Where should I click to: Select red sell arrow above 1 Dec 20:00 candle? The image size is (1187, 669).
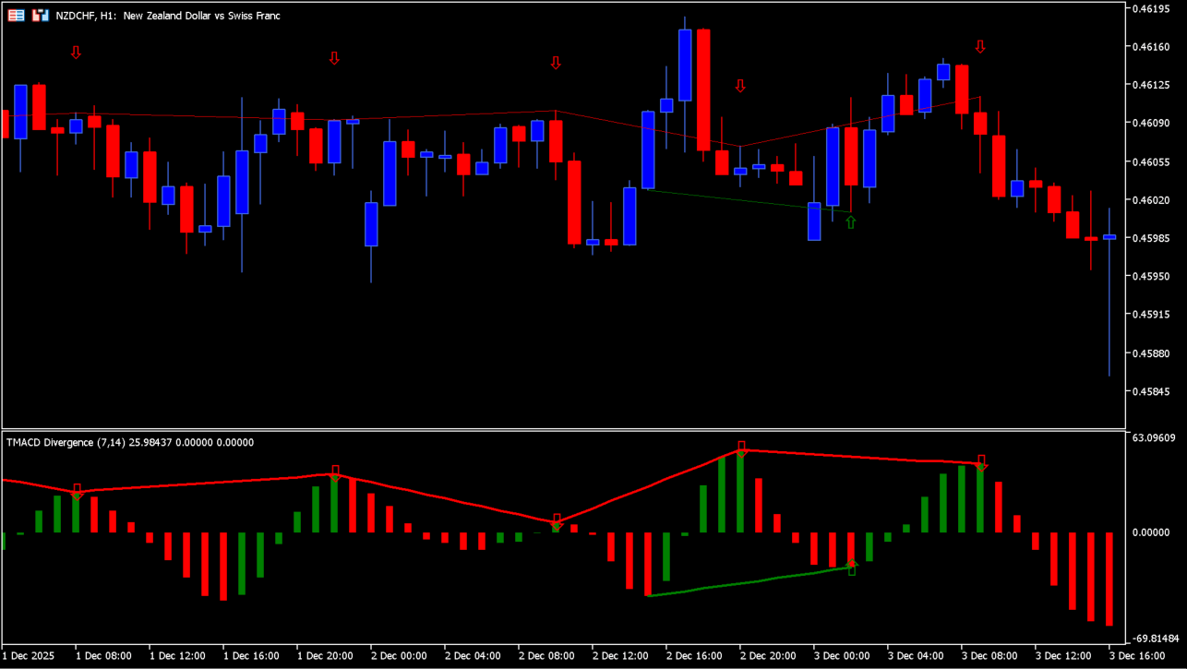tap(334, 58)
